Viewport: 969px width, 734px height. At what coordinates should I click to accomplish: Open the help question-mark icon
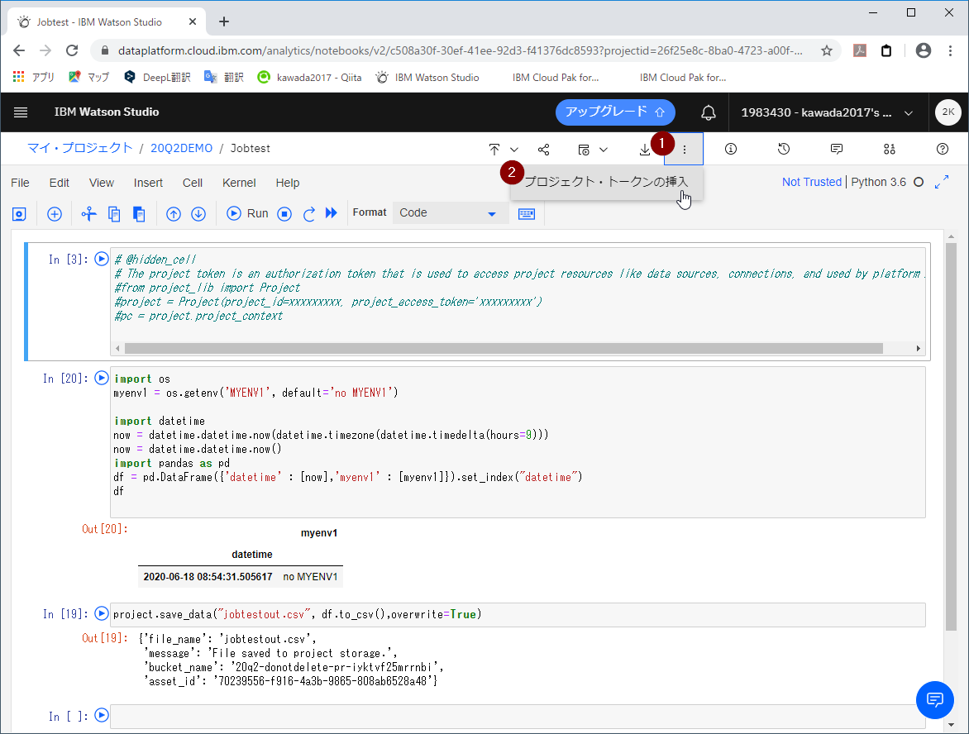click(943, 149)
